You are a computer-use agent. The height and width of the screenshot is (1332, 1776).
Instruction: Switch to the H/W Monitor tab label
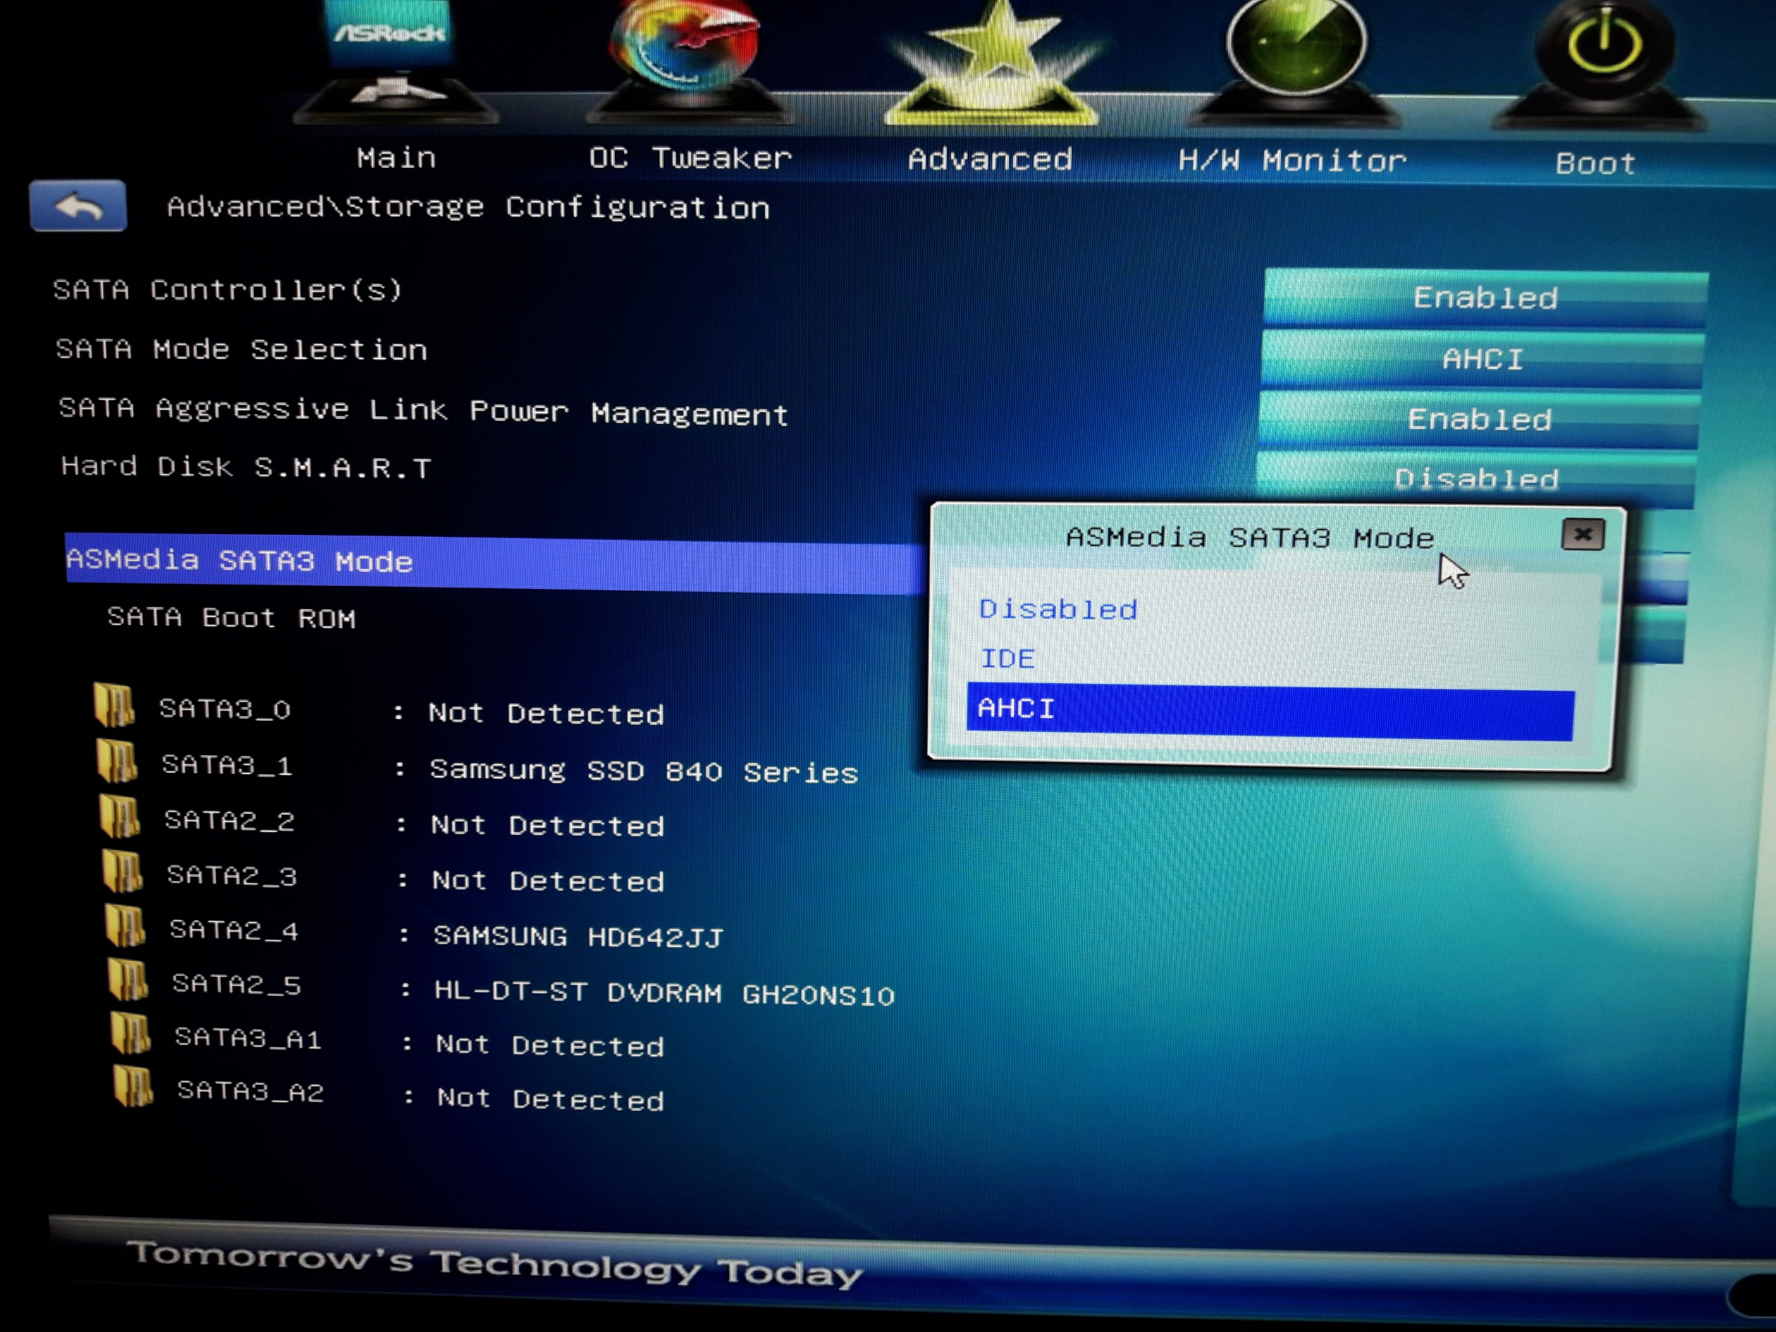(1292, 161)
